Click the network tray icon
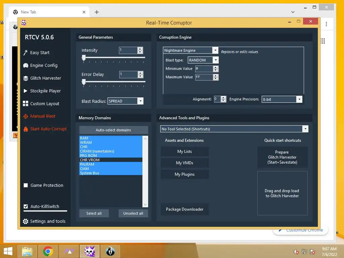Viewport: 344px width, 258px height. coord(304,252)
